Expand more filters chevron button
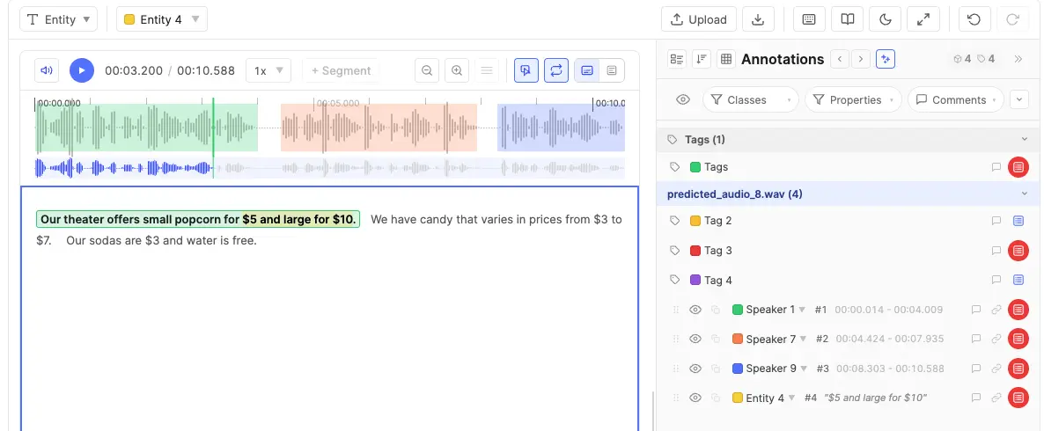1044x431 pixels. coord(1019,99)
